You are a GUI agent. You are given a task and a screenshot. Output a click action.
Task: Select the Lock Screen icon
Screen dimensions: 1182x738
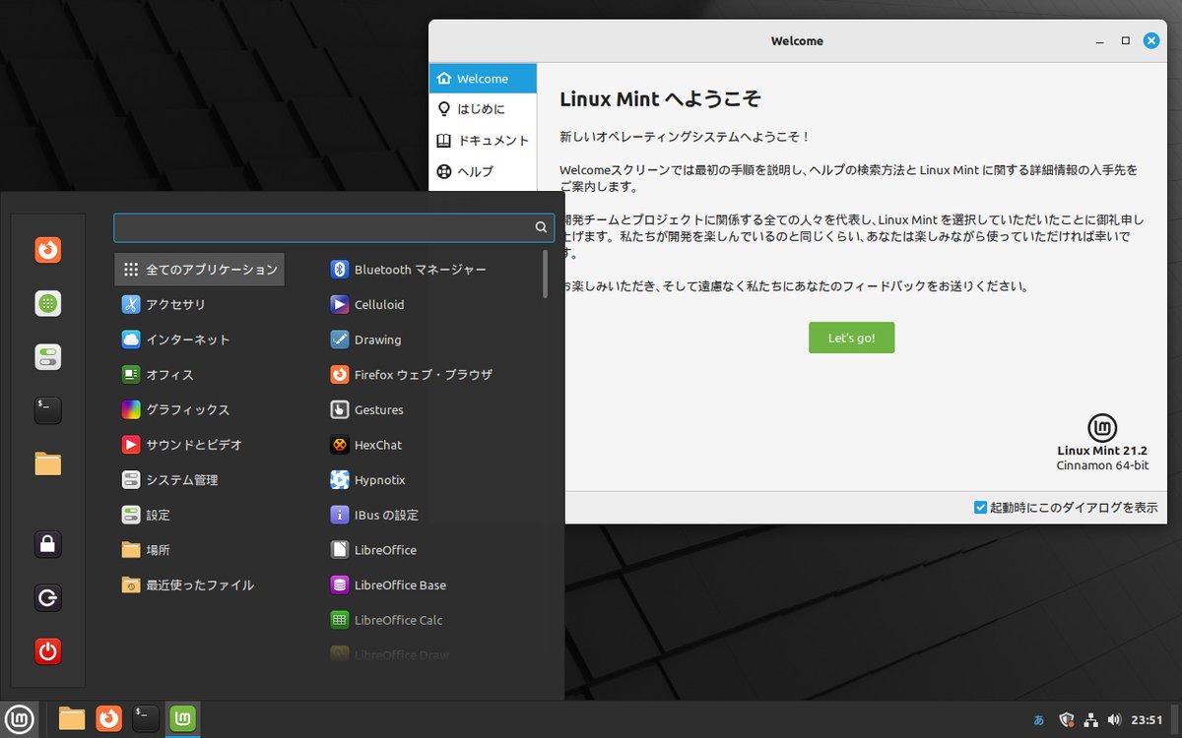click(47, 544)
